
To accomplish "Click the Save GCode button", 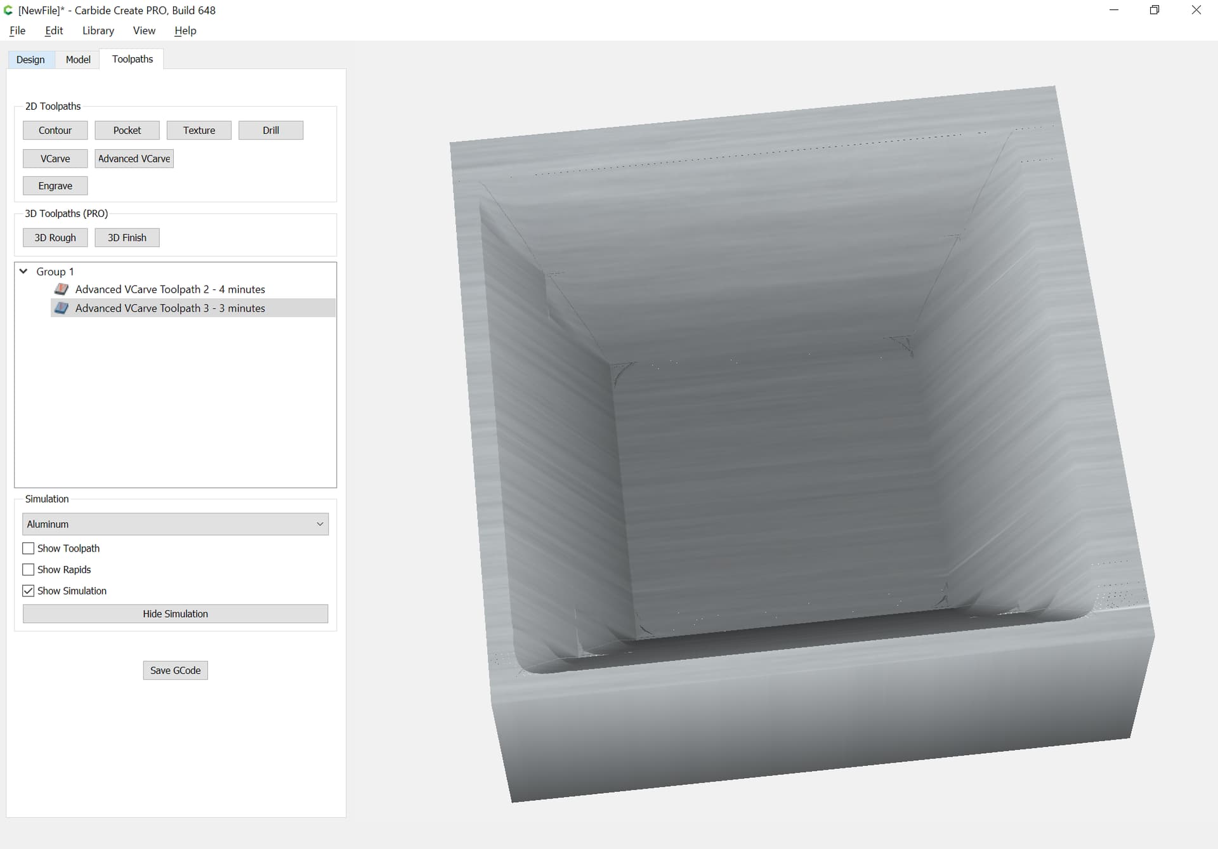I will pyautogui.click(x=176, y=671).
